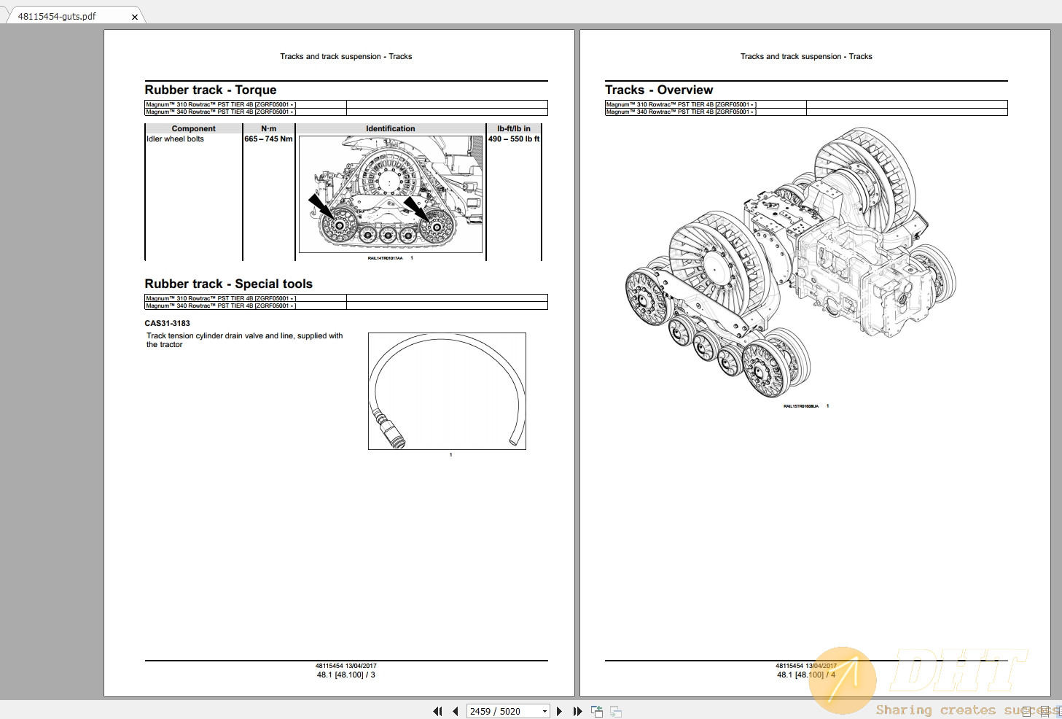Image resolution: width=1062 pixels, height=719 pixels.
Task: Click the previous view history icon
Action: [597, 710]
